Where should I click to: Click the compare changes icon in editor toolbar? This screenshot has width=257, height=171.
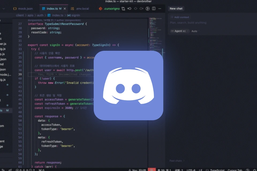click(x=123, y=9)
